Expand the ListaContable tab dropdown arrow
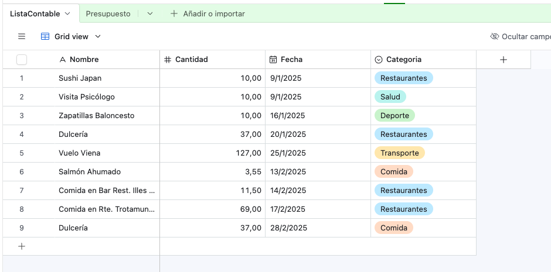 [67, 13]
